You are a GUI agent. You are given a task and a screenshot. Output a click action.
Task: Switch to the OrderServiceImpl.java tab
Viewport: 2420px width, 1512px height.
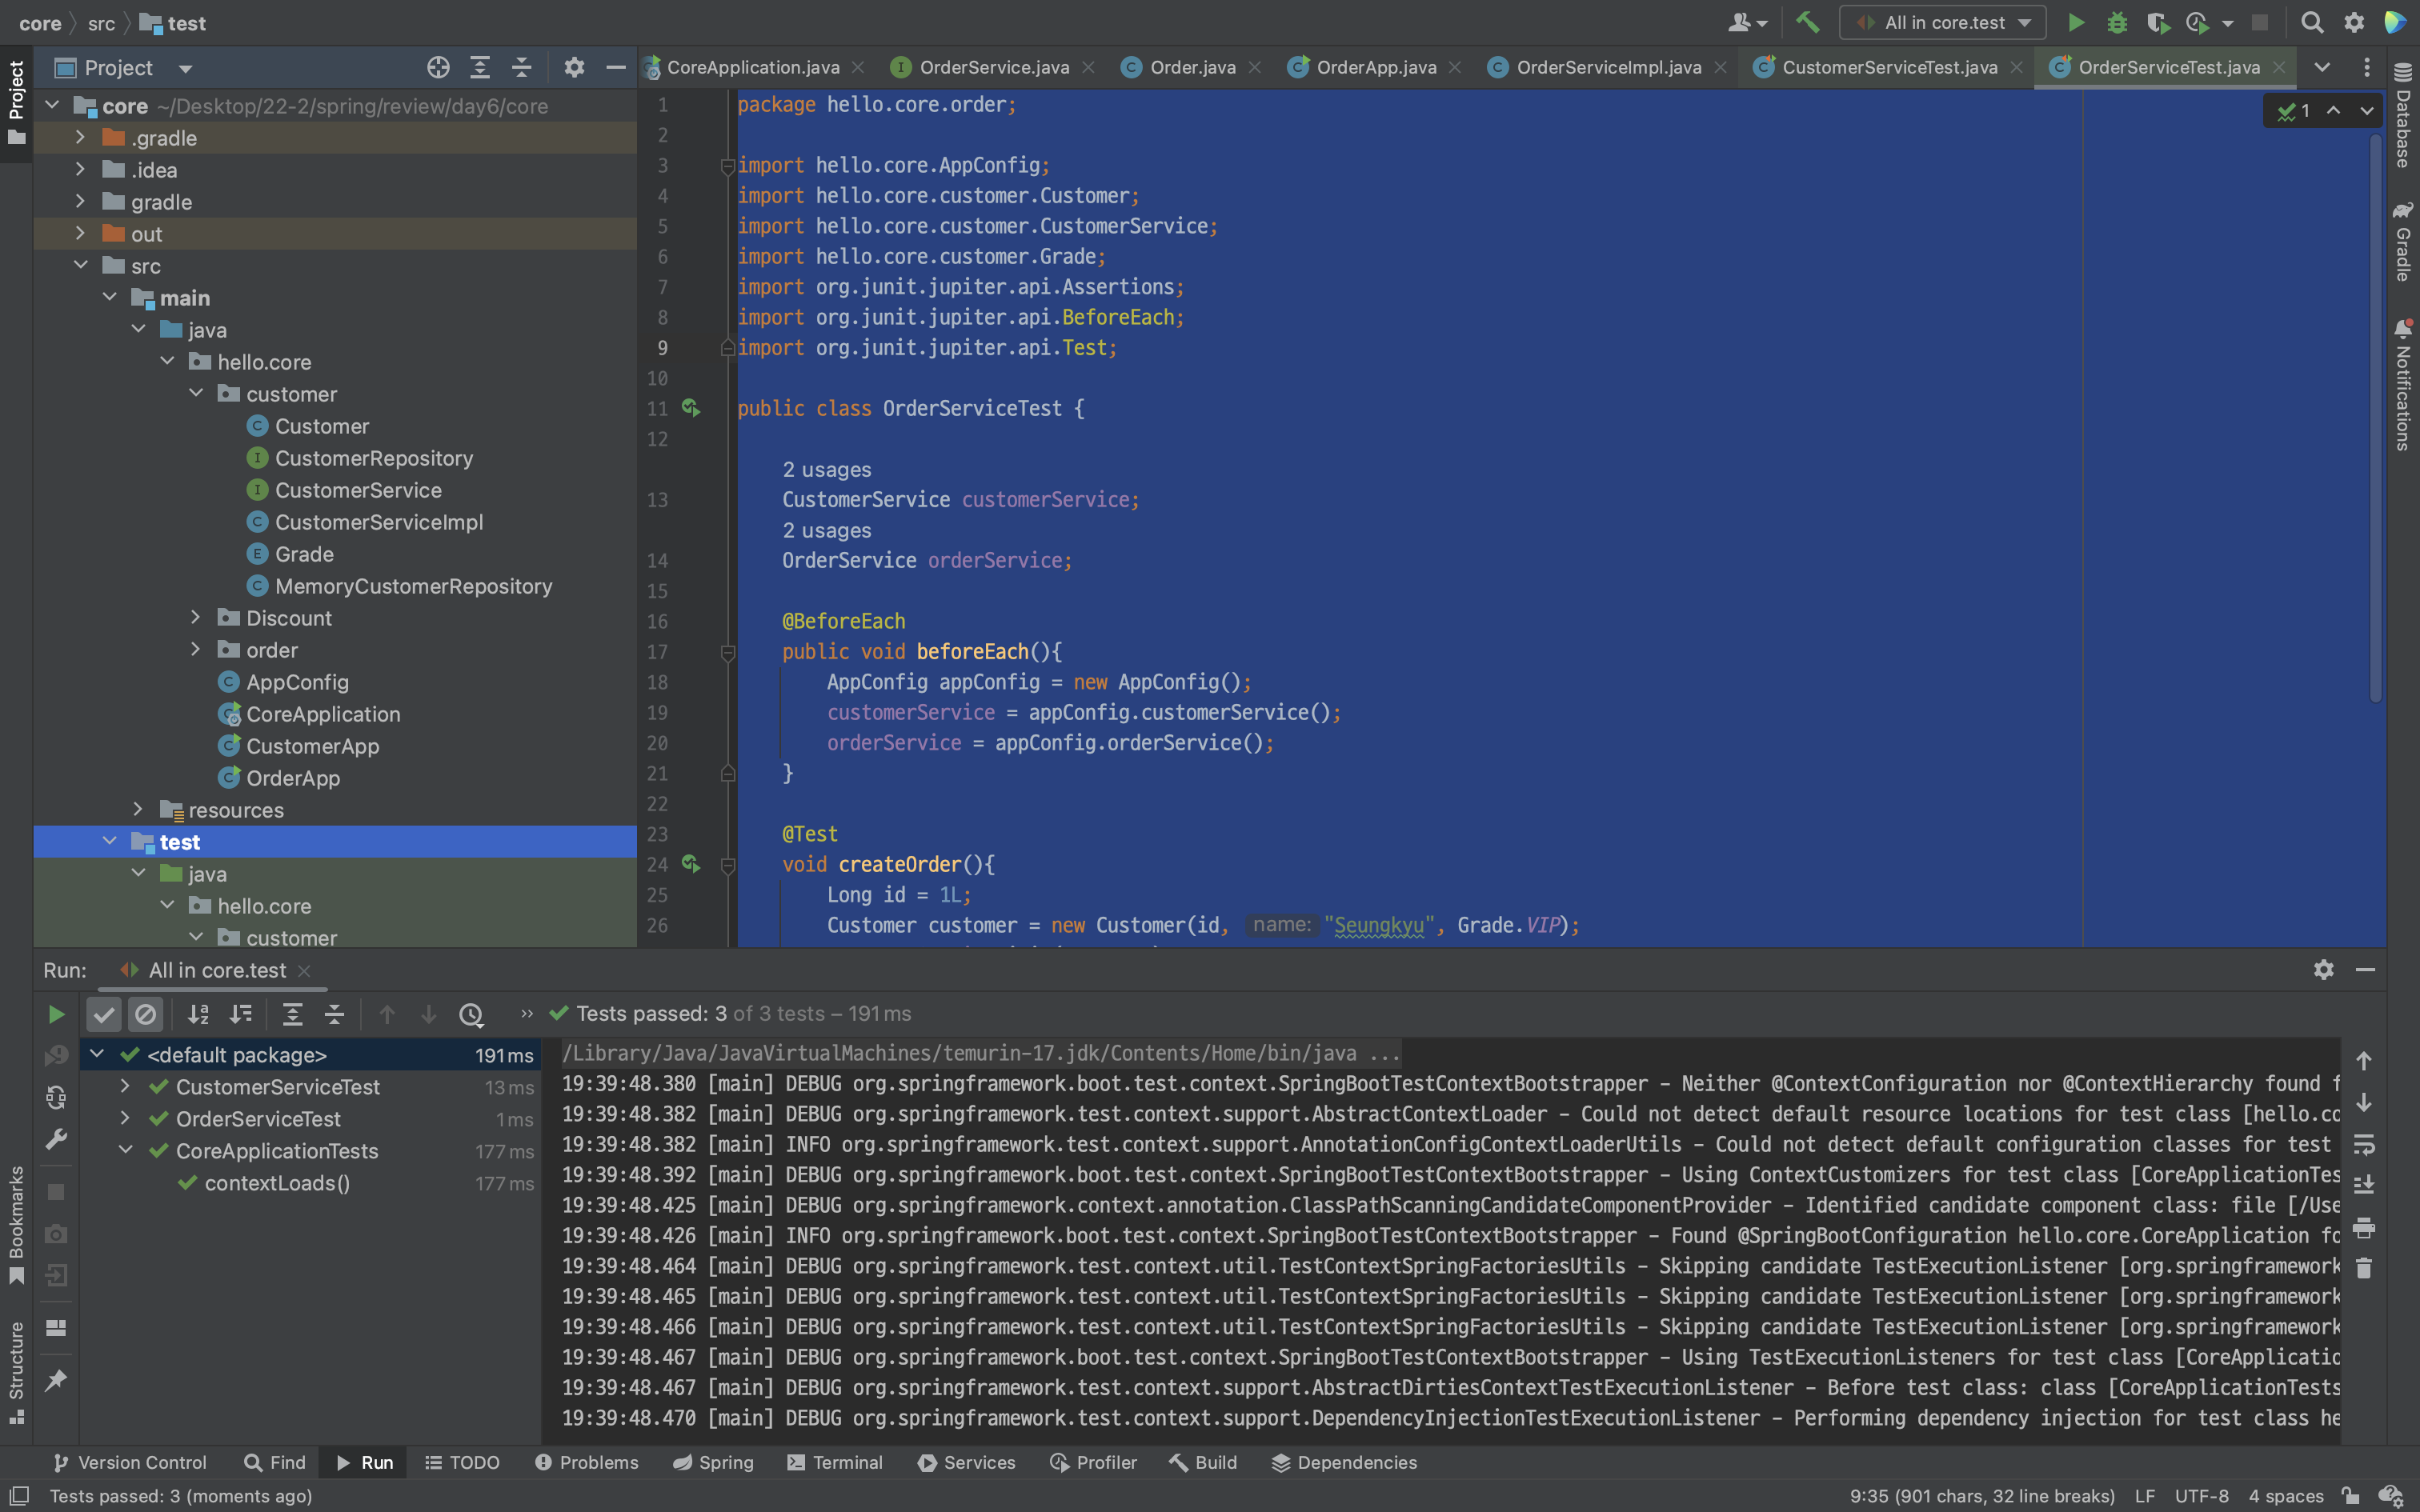pos(1607,67)
